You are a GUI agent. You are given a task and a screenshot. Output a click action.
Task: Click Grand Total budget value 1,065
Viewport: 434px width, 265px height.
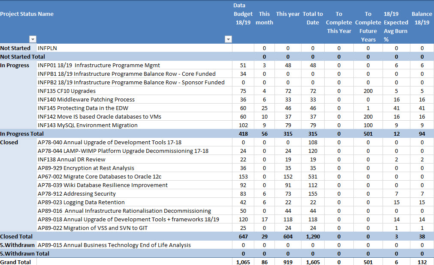click(x=243, y=262)
